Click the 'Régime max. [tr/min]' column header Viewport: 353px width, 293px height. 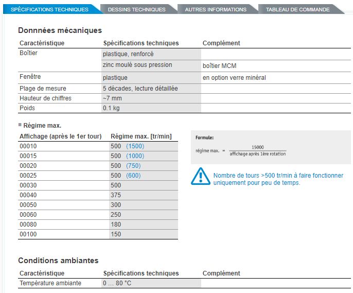click(141, 136)
